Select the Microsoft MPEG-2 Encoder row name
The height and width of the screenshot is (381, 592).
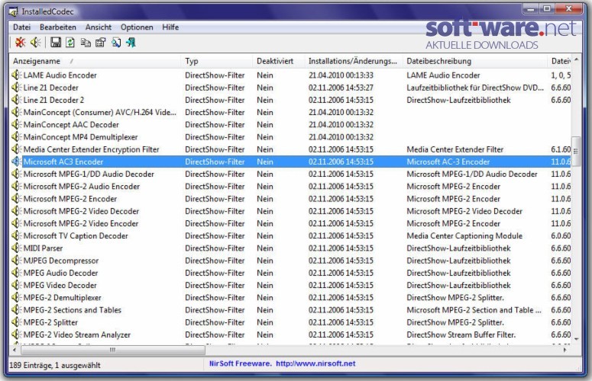[x=70, y=199]
